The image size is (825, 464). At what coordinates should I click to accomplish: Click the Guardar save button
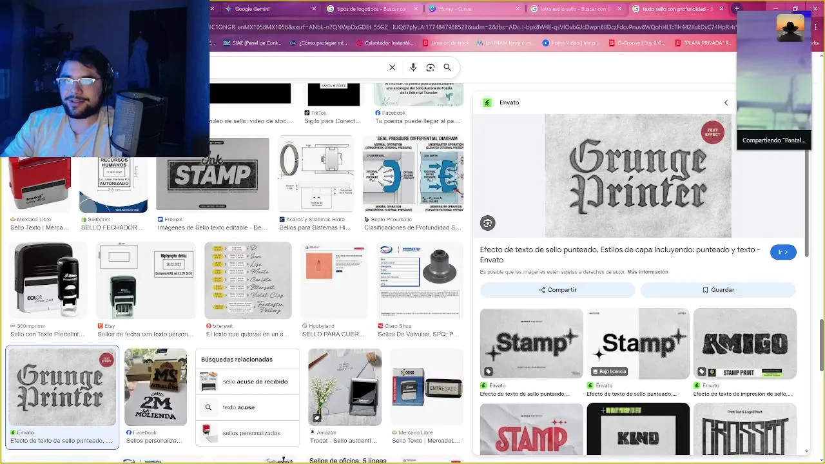click(x=718, y=290)
